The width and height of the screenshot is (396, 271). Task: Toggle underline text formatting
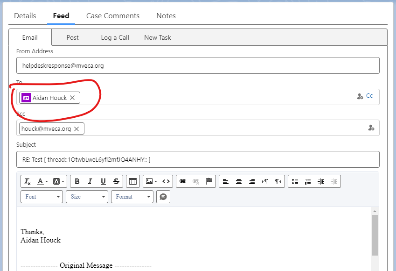coord(103,181)
